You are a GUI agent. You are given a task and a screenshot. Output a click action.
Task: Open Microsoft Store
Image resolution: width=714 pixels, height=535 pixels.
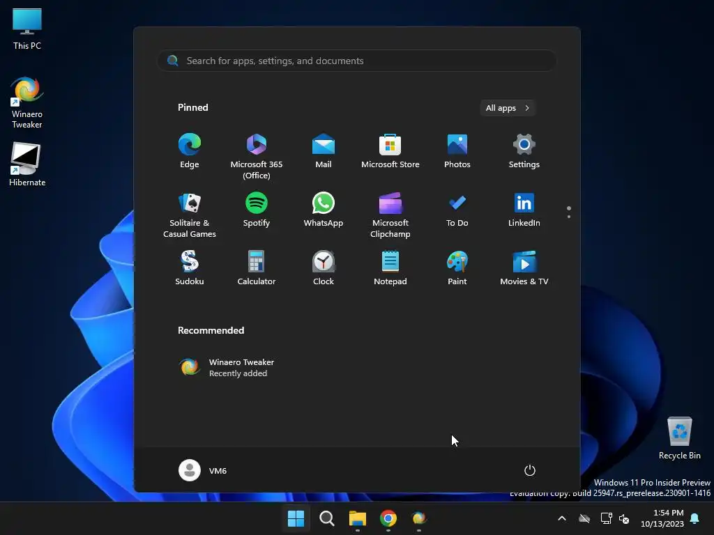[x=390, y=151]
